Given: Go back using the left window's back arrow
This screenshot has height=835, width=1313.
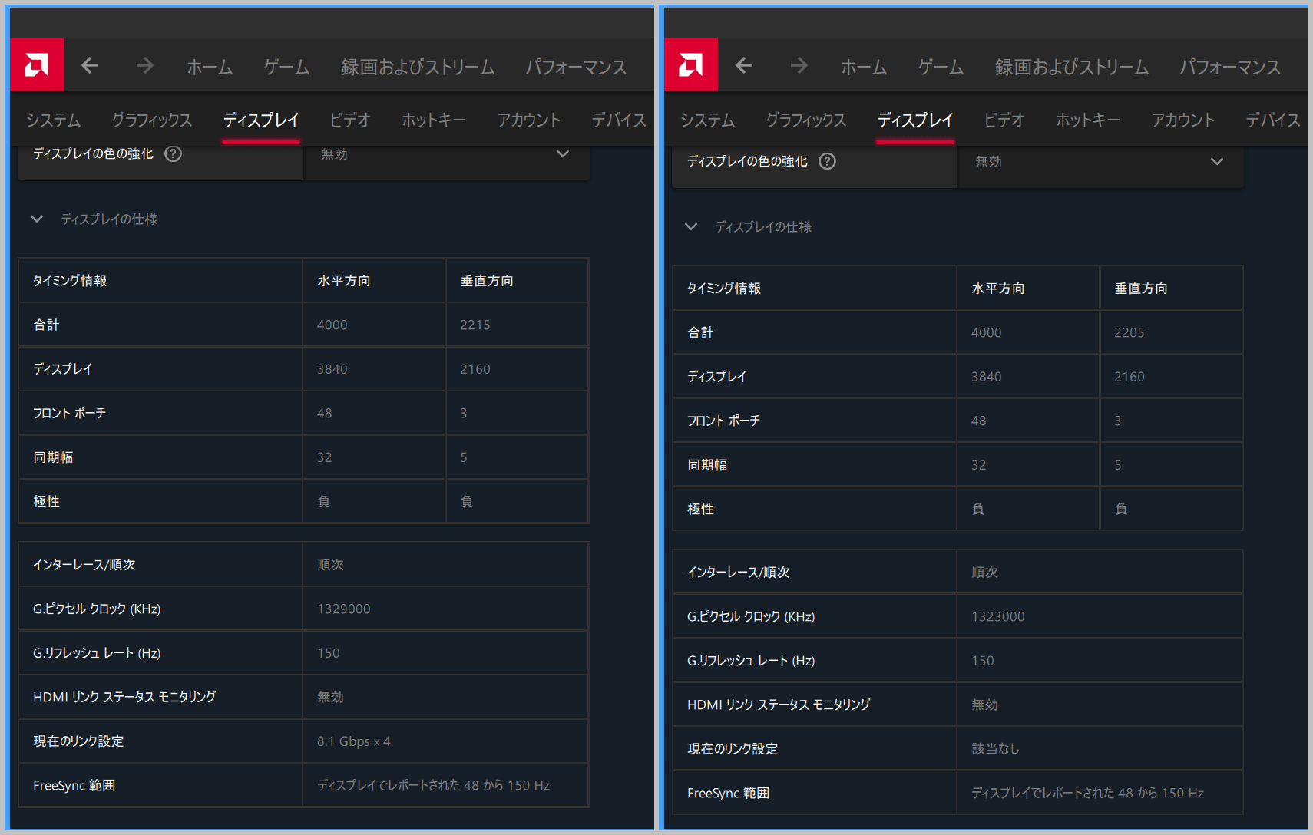Looking at the screenshot, I should point(90,66).
